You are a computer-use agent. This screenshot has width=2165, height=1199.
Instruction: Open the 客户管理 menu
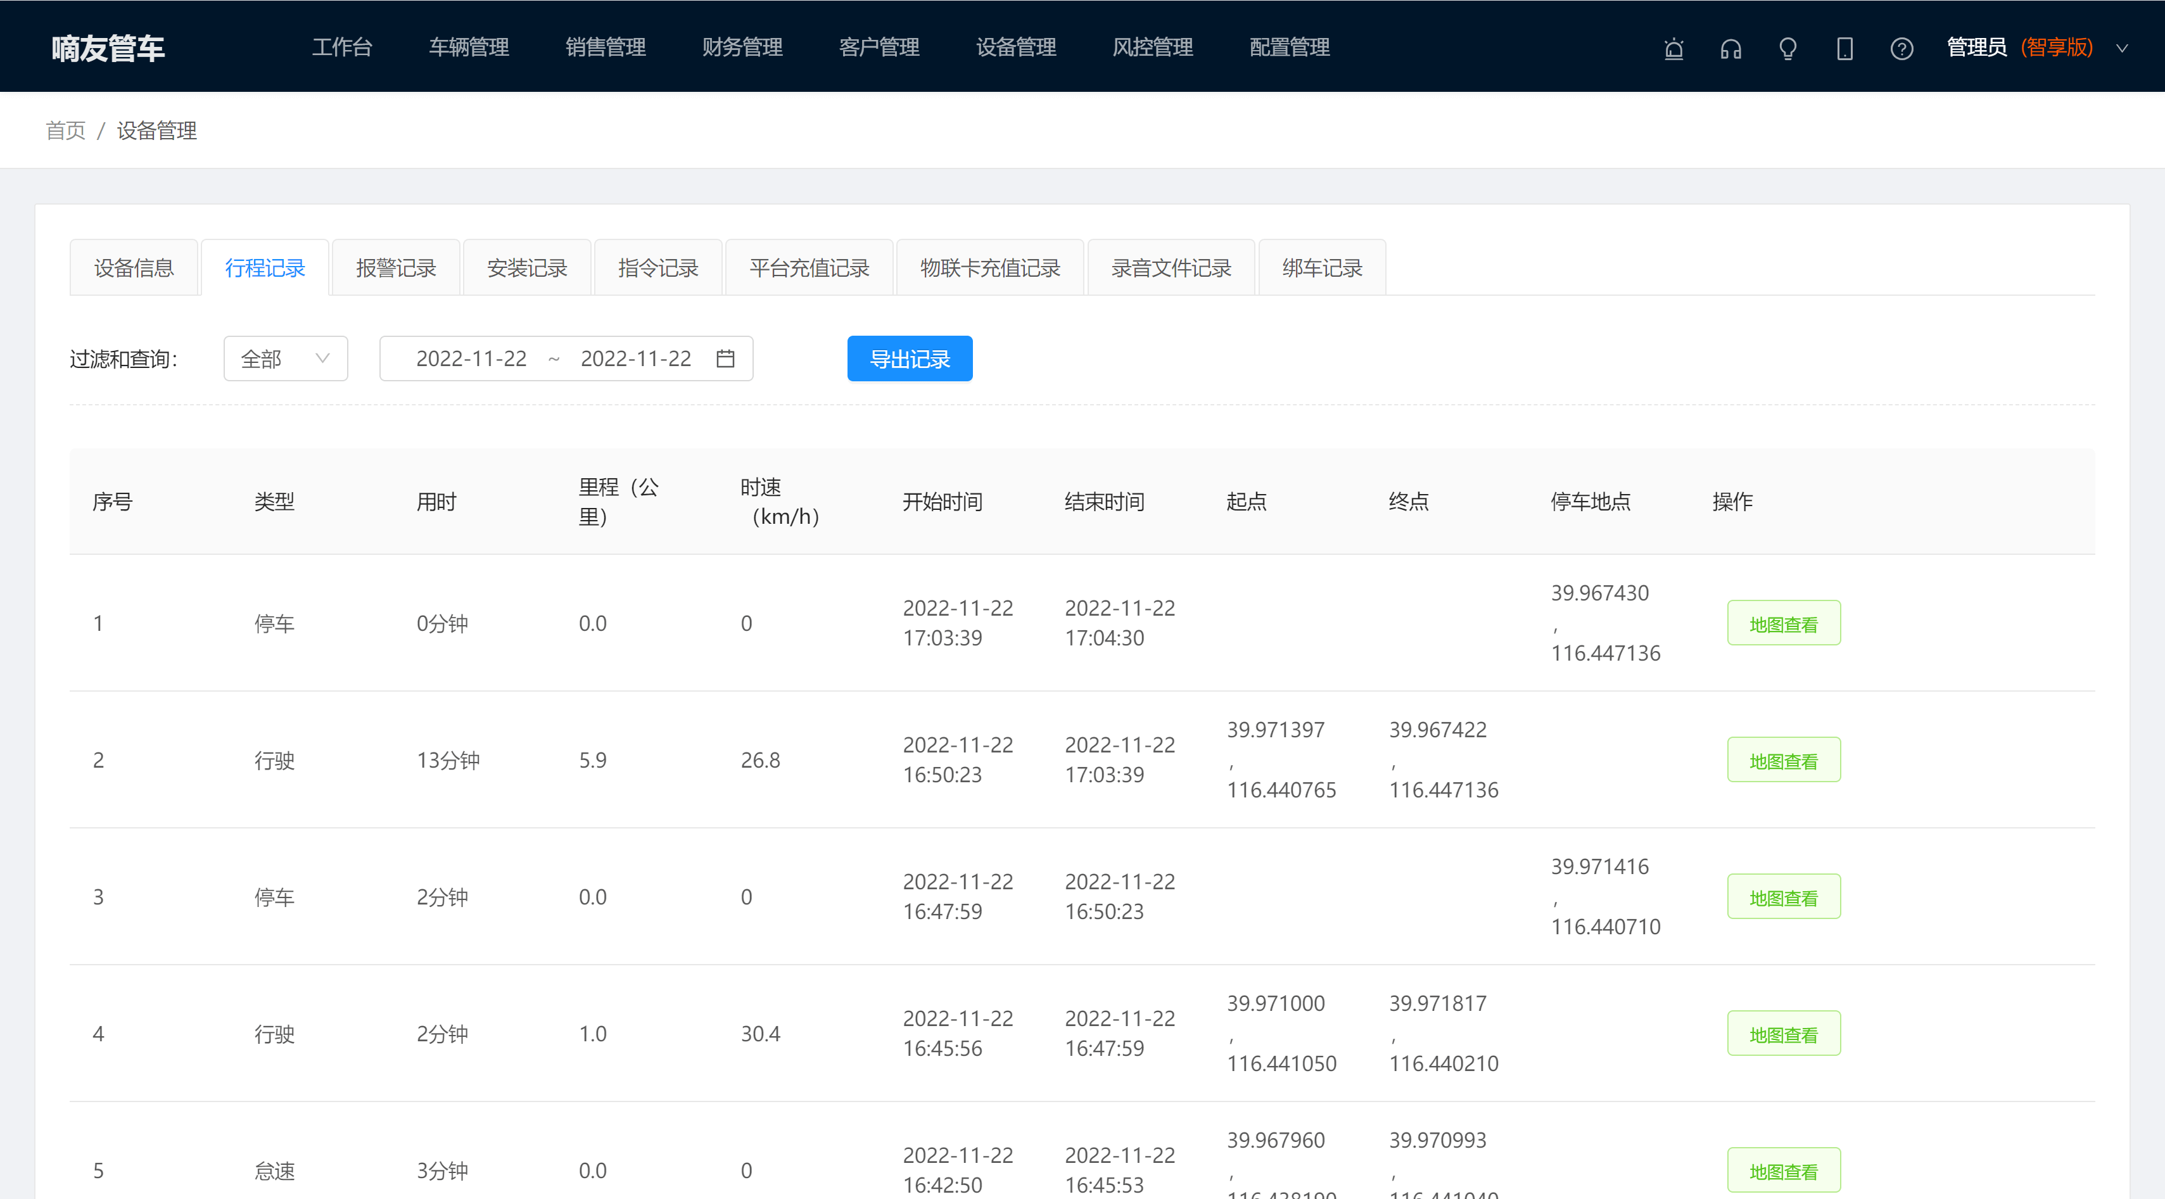[x=880, y=47]
